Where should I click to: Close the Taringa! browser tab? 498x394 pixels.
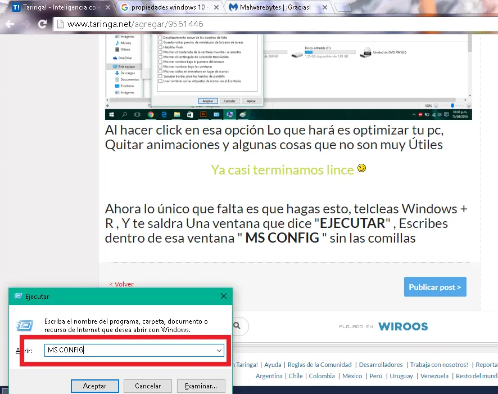pos(108,7)
